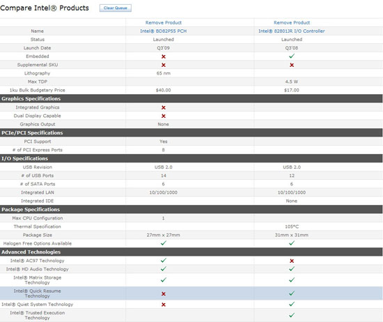Click the Package Specifications section header
This screenshot has width=383, height=322.
(191, 210)
